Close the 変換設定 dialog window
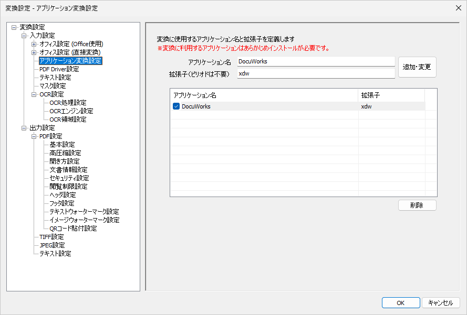Viewport: 467px width, 315px height. click(x=456, y=8)
